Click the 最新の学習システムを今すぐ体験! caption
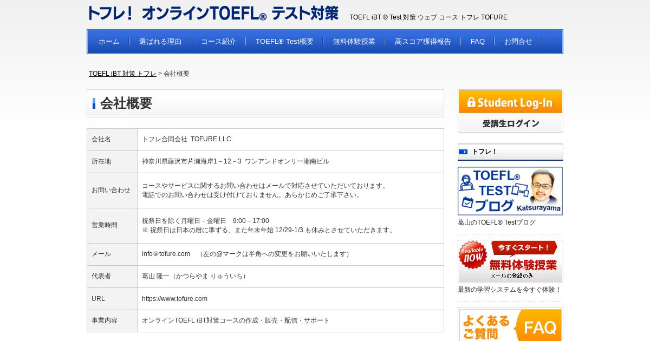The width and height of the screenshot is (650, 341). point(510,290)
